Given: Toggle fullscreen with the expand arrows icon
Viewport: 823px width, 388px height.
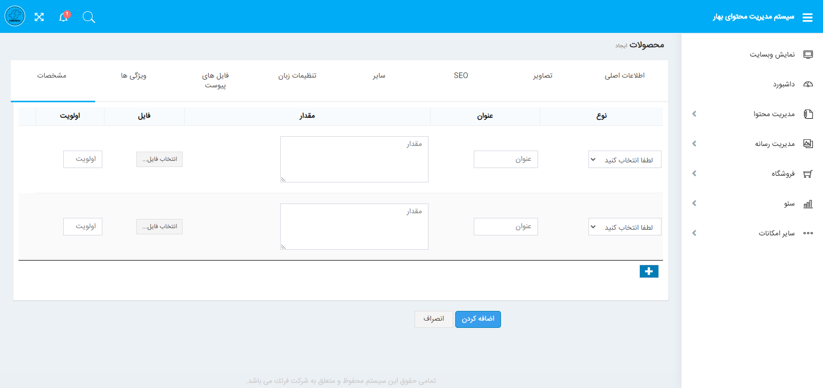Looking at the screenshot, I should coord(39,17).
